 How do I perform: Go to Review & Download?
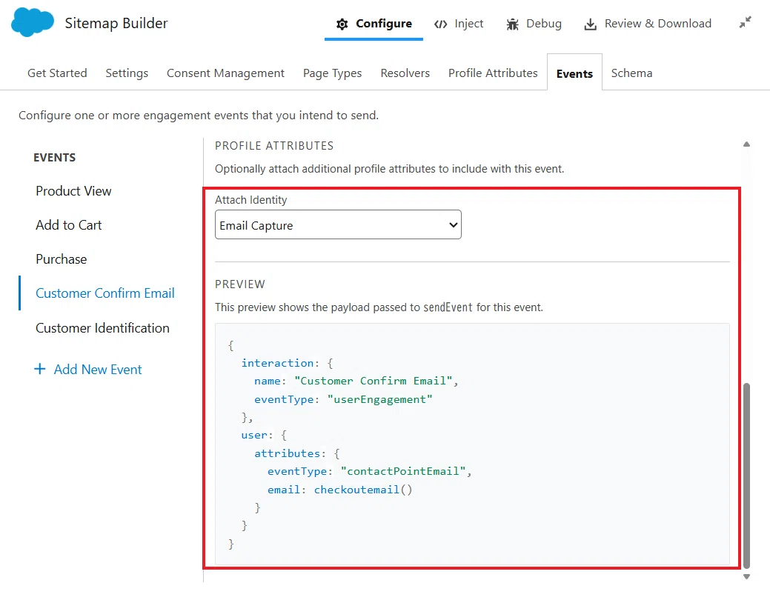click(x=648, y=24)
